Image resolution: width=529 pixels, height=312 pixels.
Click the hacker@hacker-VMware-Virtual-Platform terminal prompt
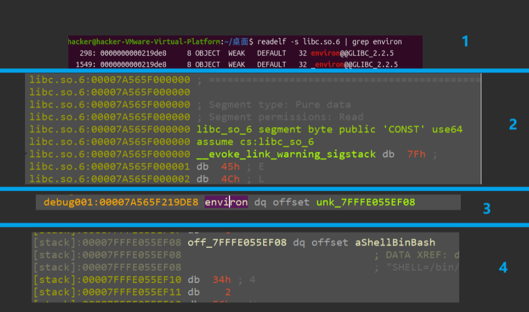[x=144, y=42]
